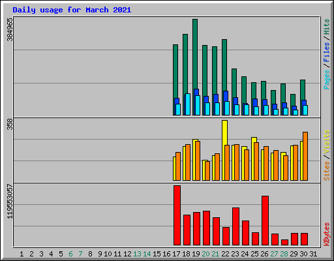Select the red KBytes bar for day 23
The width and height of the screenshot is (334, 261).
click(x=235, y=226)
